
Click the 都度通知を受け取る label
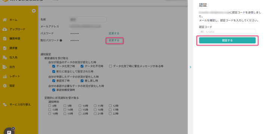tap(56, 58)
